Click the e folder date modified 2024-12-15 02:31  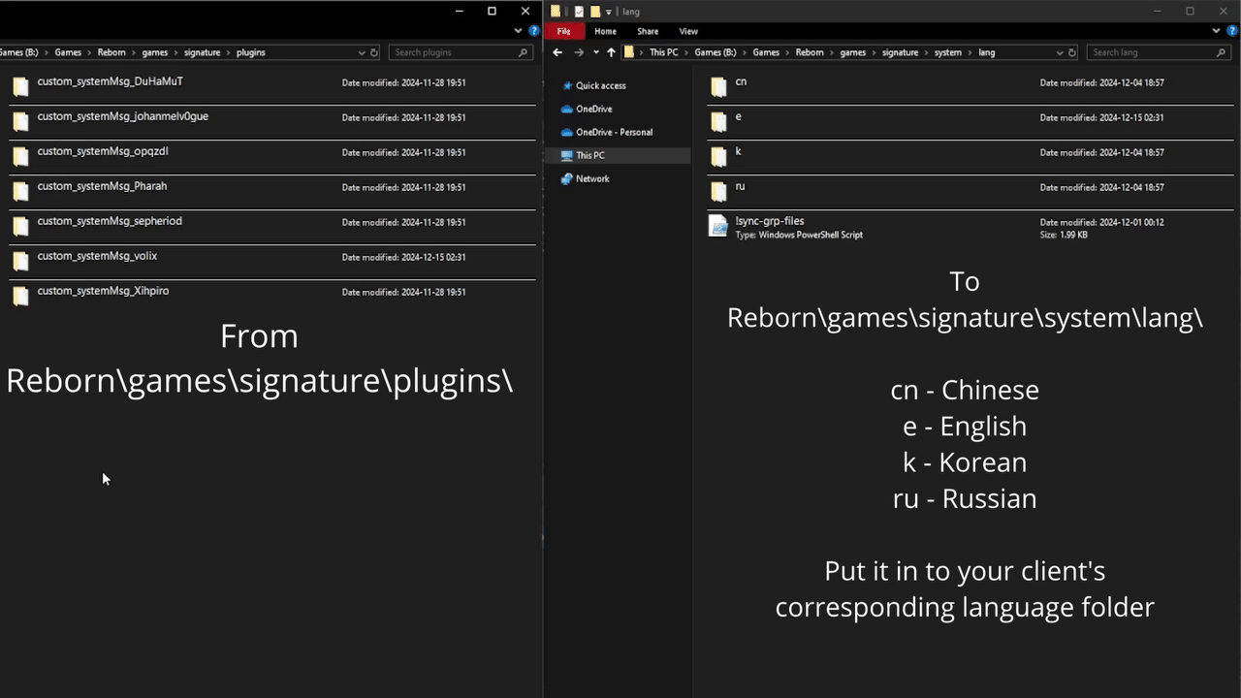tap(1101, 117)
